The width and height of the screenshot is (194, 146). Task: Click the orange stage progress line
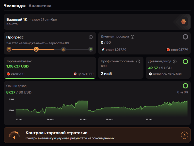tap(33, 49)
